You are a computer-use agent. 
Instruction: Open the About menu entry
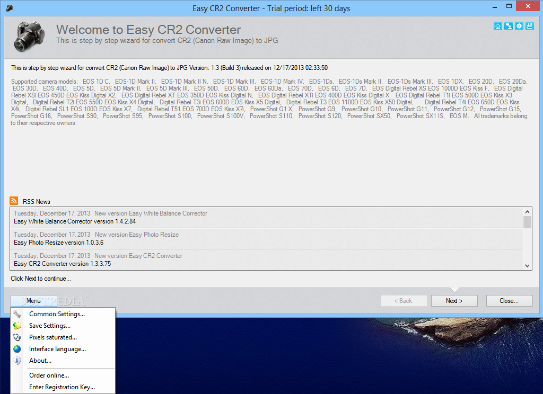coord(63,361)
